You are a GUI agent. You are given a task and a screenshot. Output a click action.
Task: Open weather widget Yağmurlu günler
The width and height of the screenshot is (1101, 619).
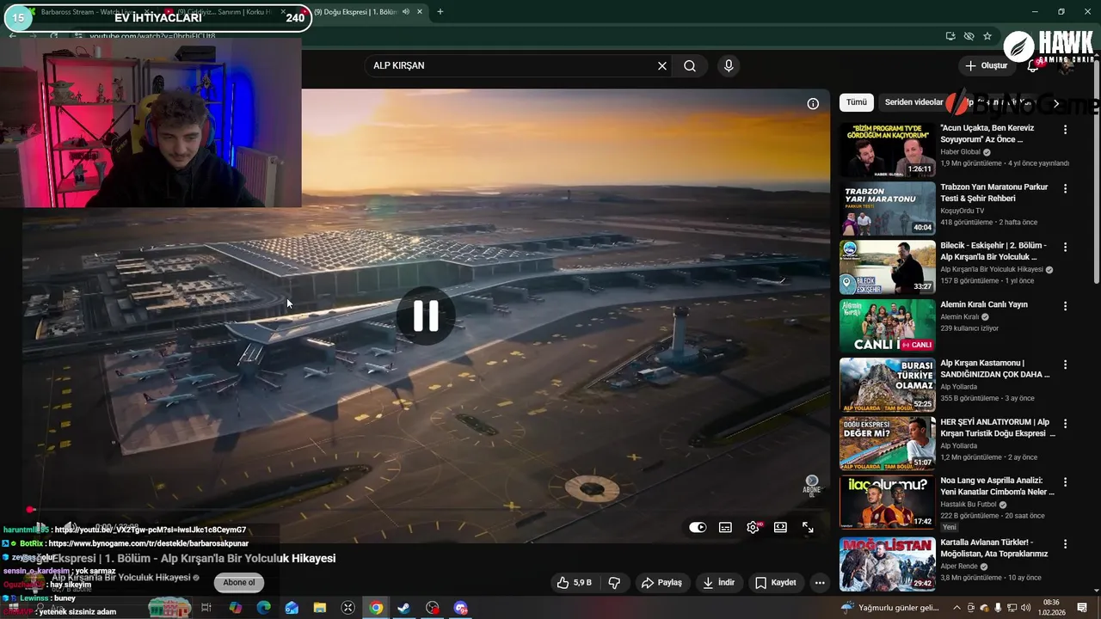[x=889, y=608]
